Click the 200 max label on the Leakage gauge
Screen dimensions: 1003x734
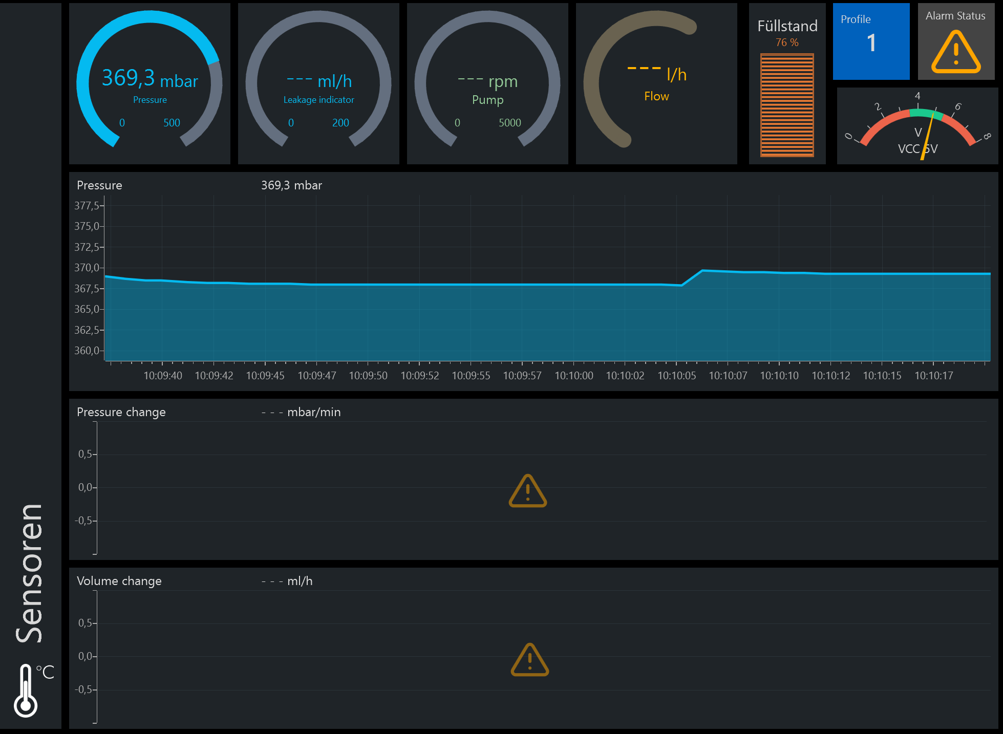tap(340, 123)
